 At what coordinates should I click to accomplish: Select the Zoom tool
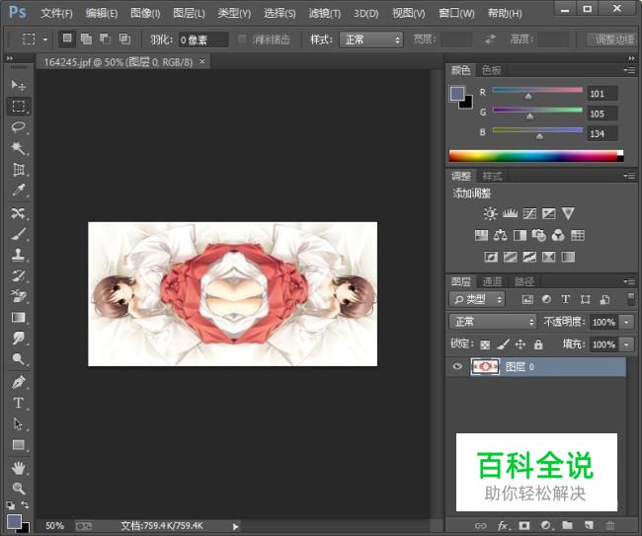(x=18, y=489)
